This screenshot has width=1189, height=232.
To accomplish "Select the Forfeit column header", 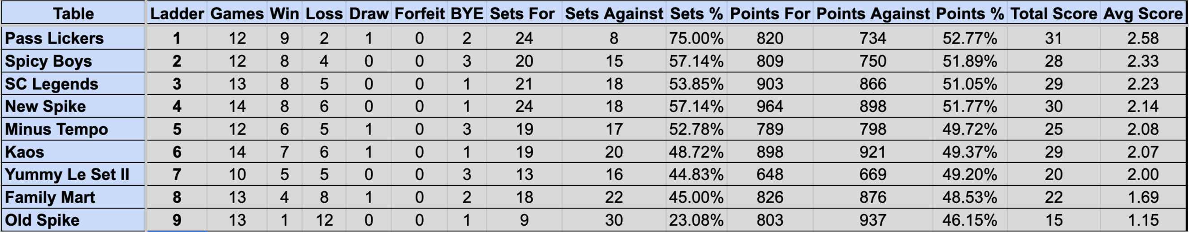I will (x=419, y=13).
